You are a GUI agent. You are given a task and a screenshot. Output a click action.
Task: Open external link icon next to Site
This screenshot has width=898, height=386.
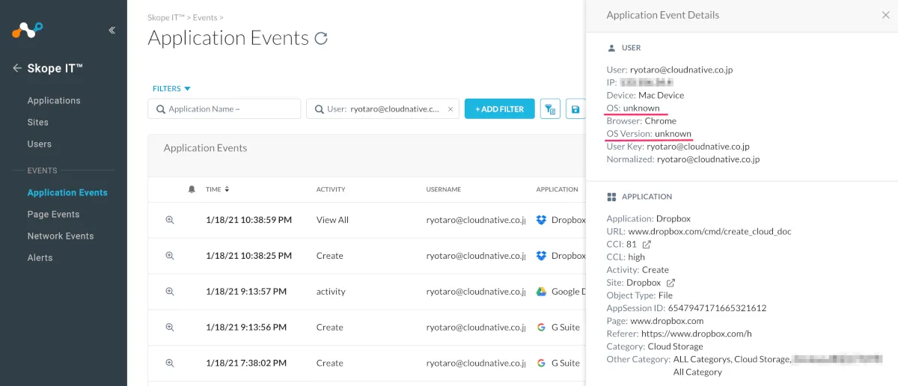(671, 283)
